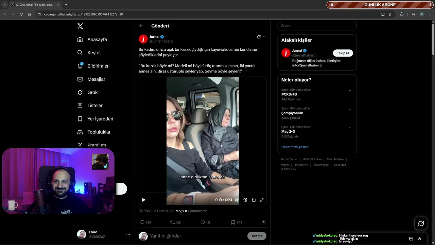
Task: Open Emre account menu dots
Action: (x=128, y=234)
